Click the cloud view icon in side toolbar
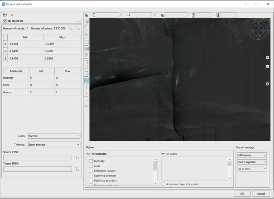274x199 pixels. click(87, 22)
